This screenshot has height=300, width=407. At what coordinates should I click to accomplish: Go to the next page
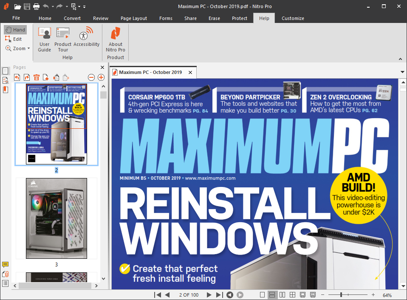pos(209,295)
